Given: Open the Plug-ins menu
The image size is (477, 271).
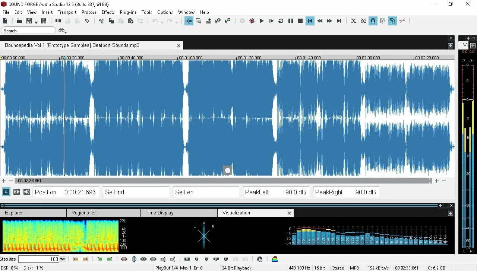Looking at the screenshot, I should click(128, 12).
